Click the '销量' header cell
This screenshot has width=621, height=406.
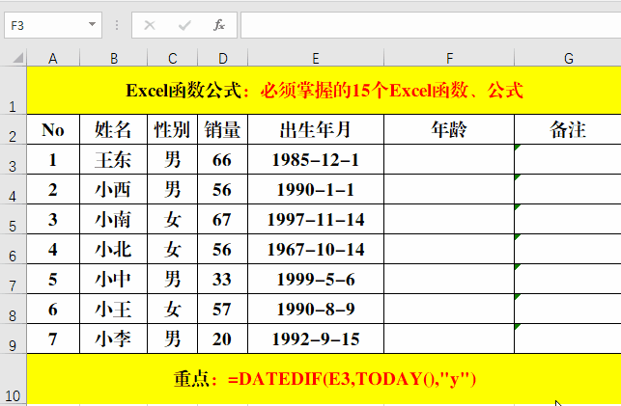pos(222,129)
